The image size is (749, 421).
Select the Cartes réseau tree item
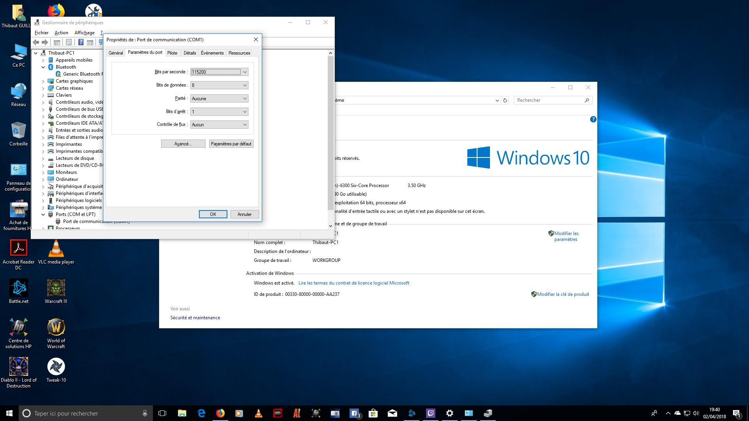click(x=69, y=88)
